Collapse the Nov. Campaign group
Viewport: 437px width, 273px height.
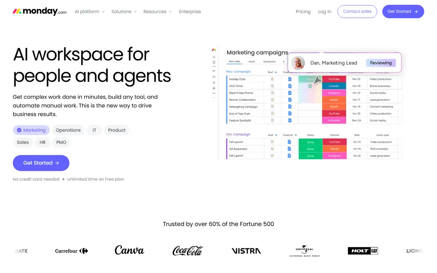click(238, 71)
